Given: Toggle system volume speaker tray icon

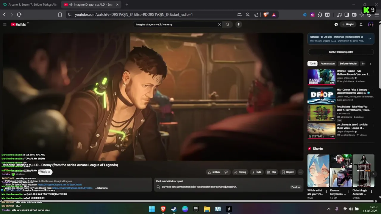Looking at the screenshot, I should click(x=351, y=209).
